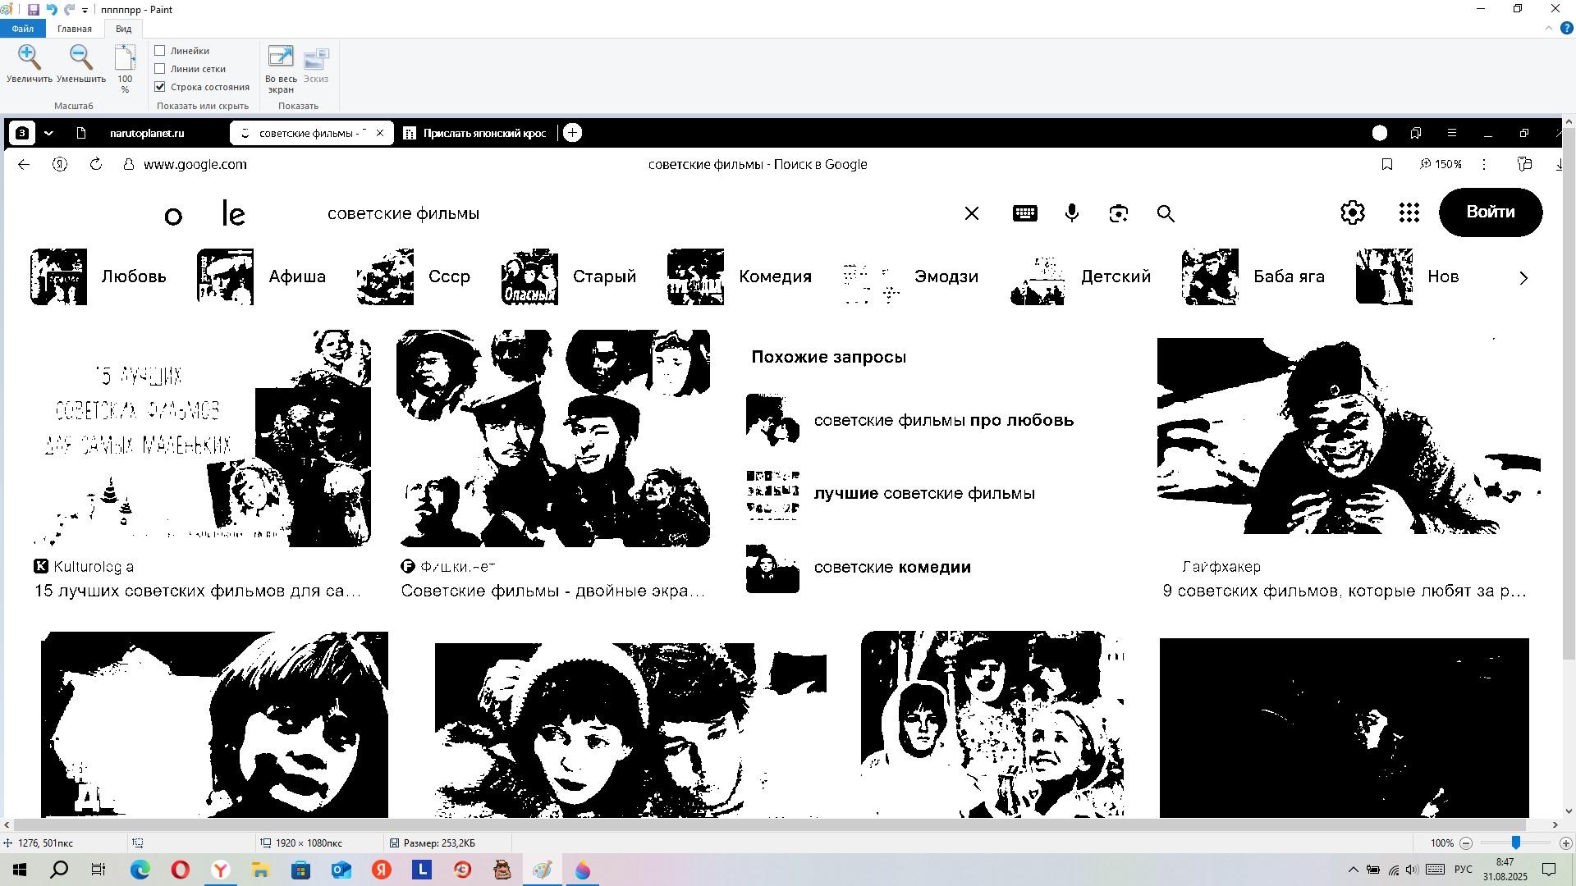Show hidden icons in the system tray
The image size is (1576, 886).
pos(1353,870)
